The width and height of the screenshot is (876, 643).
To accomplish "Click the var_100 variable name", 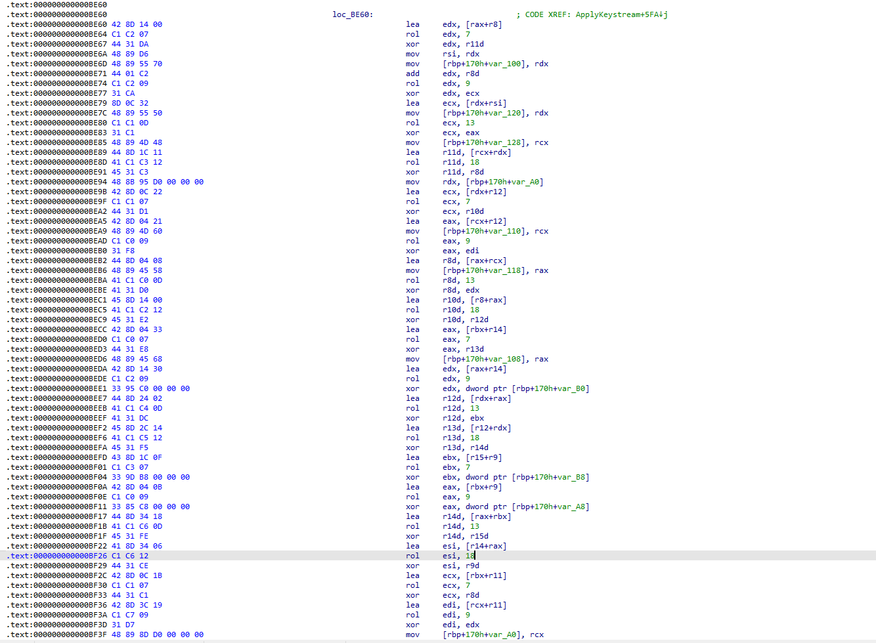I will tap(505, 64).
